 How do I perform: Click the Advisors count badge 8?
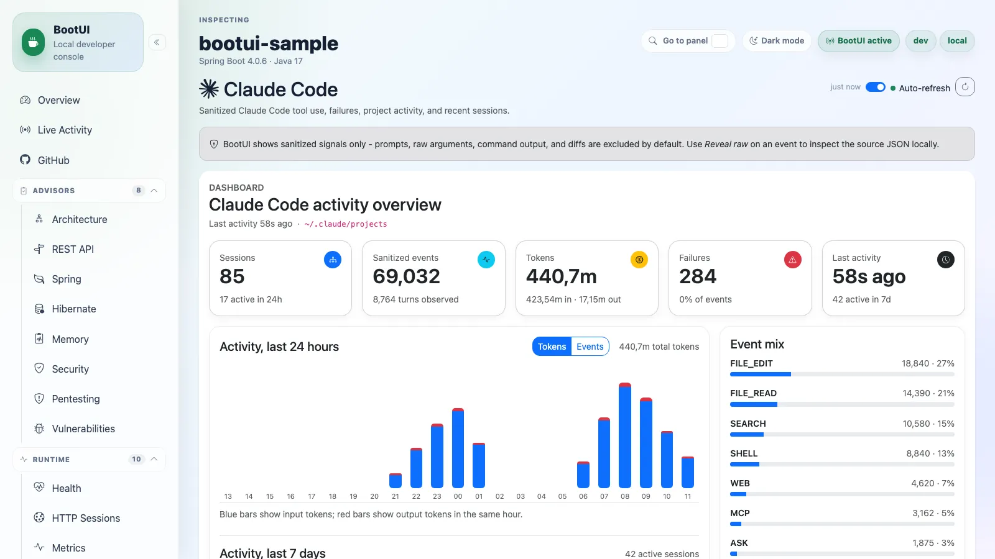[139, 191]
